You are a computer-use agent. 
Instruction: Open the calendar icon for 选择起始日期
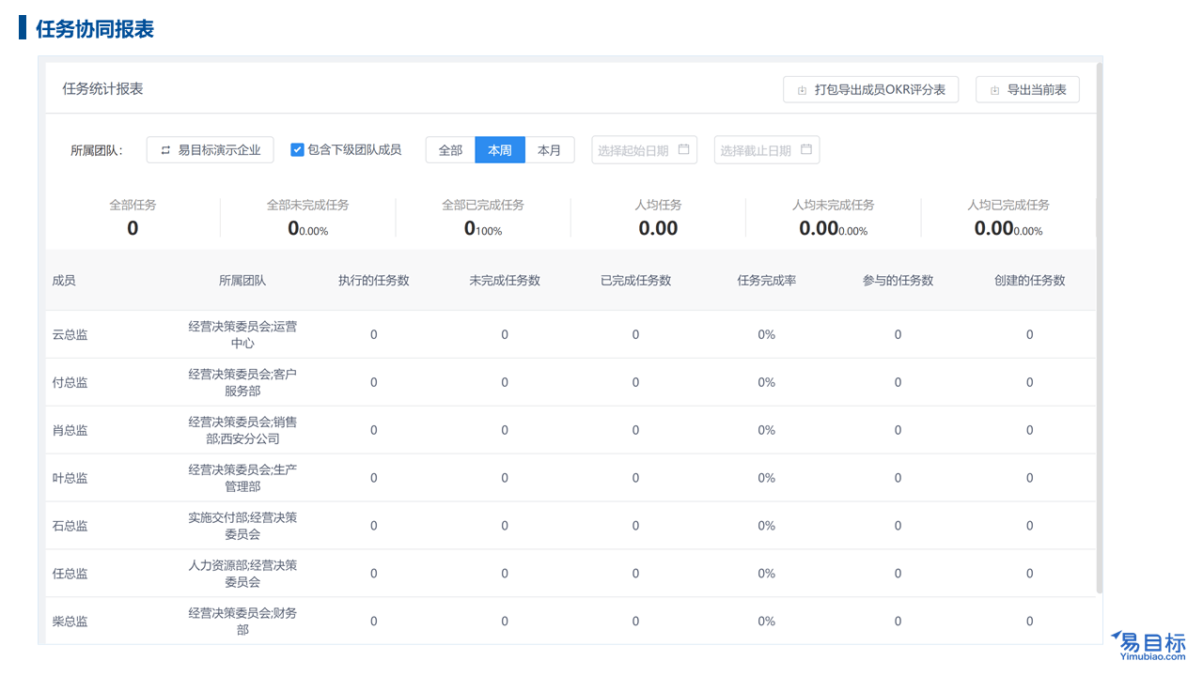point(683,149)
